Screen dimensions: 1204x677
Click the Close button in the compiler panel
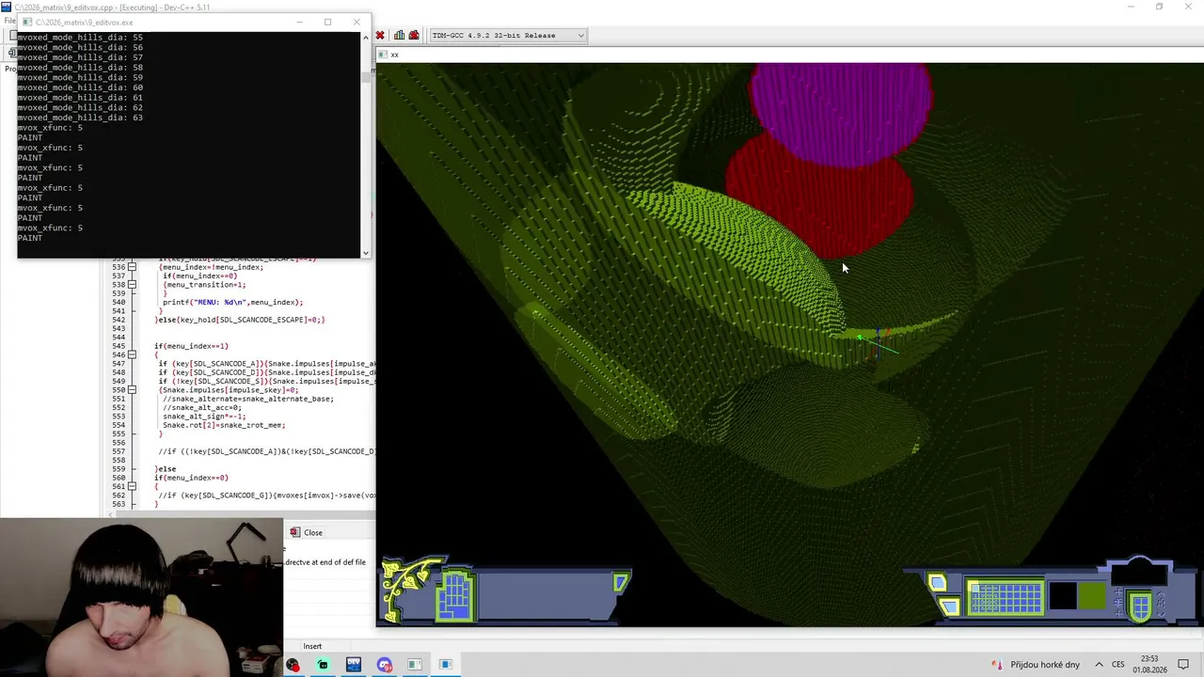[307, 532]
